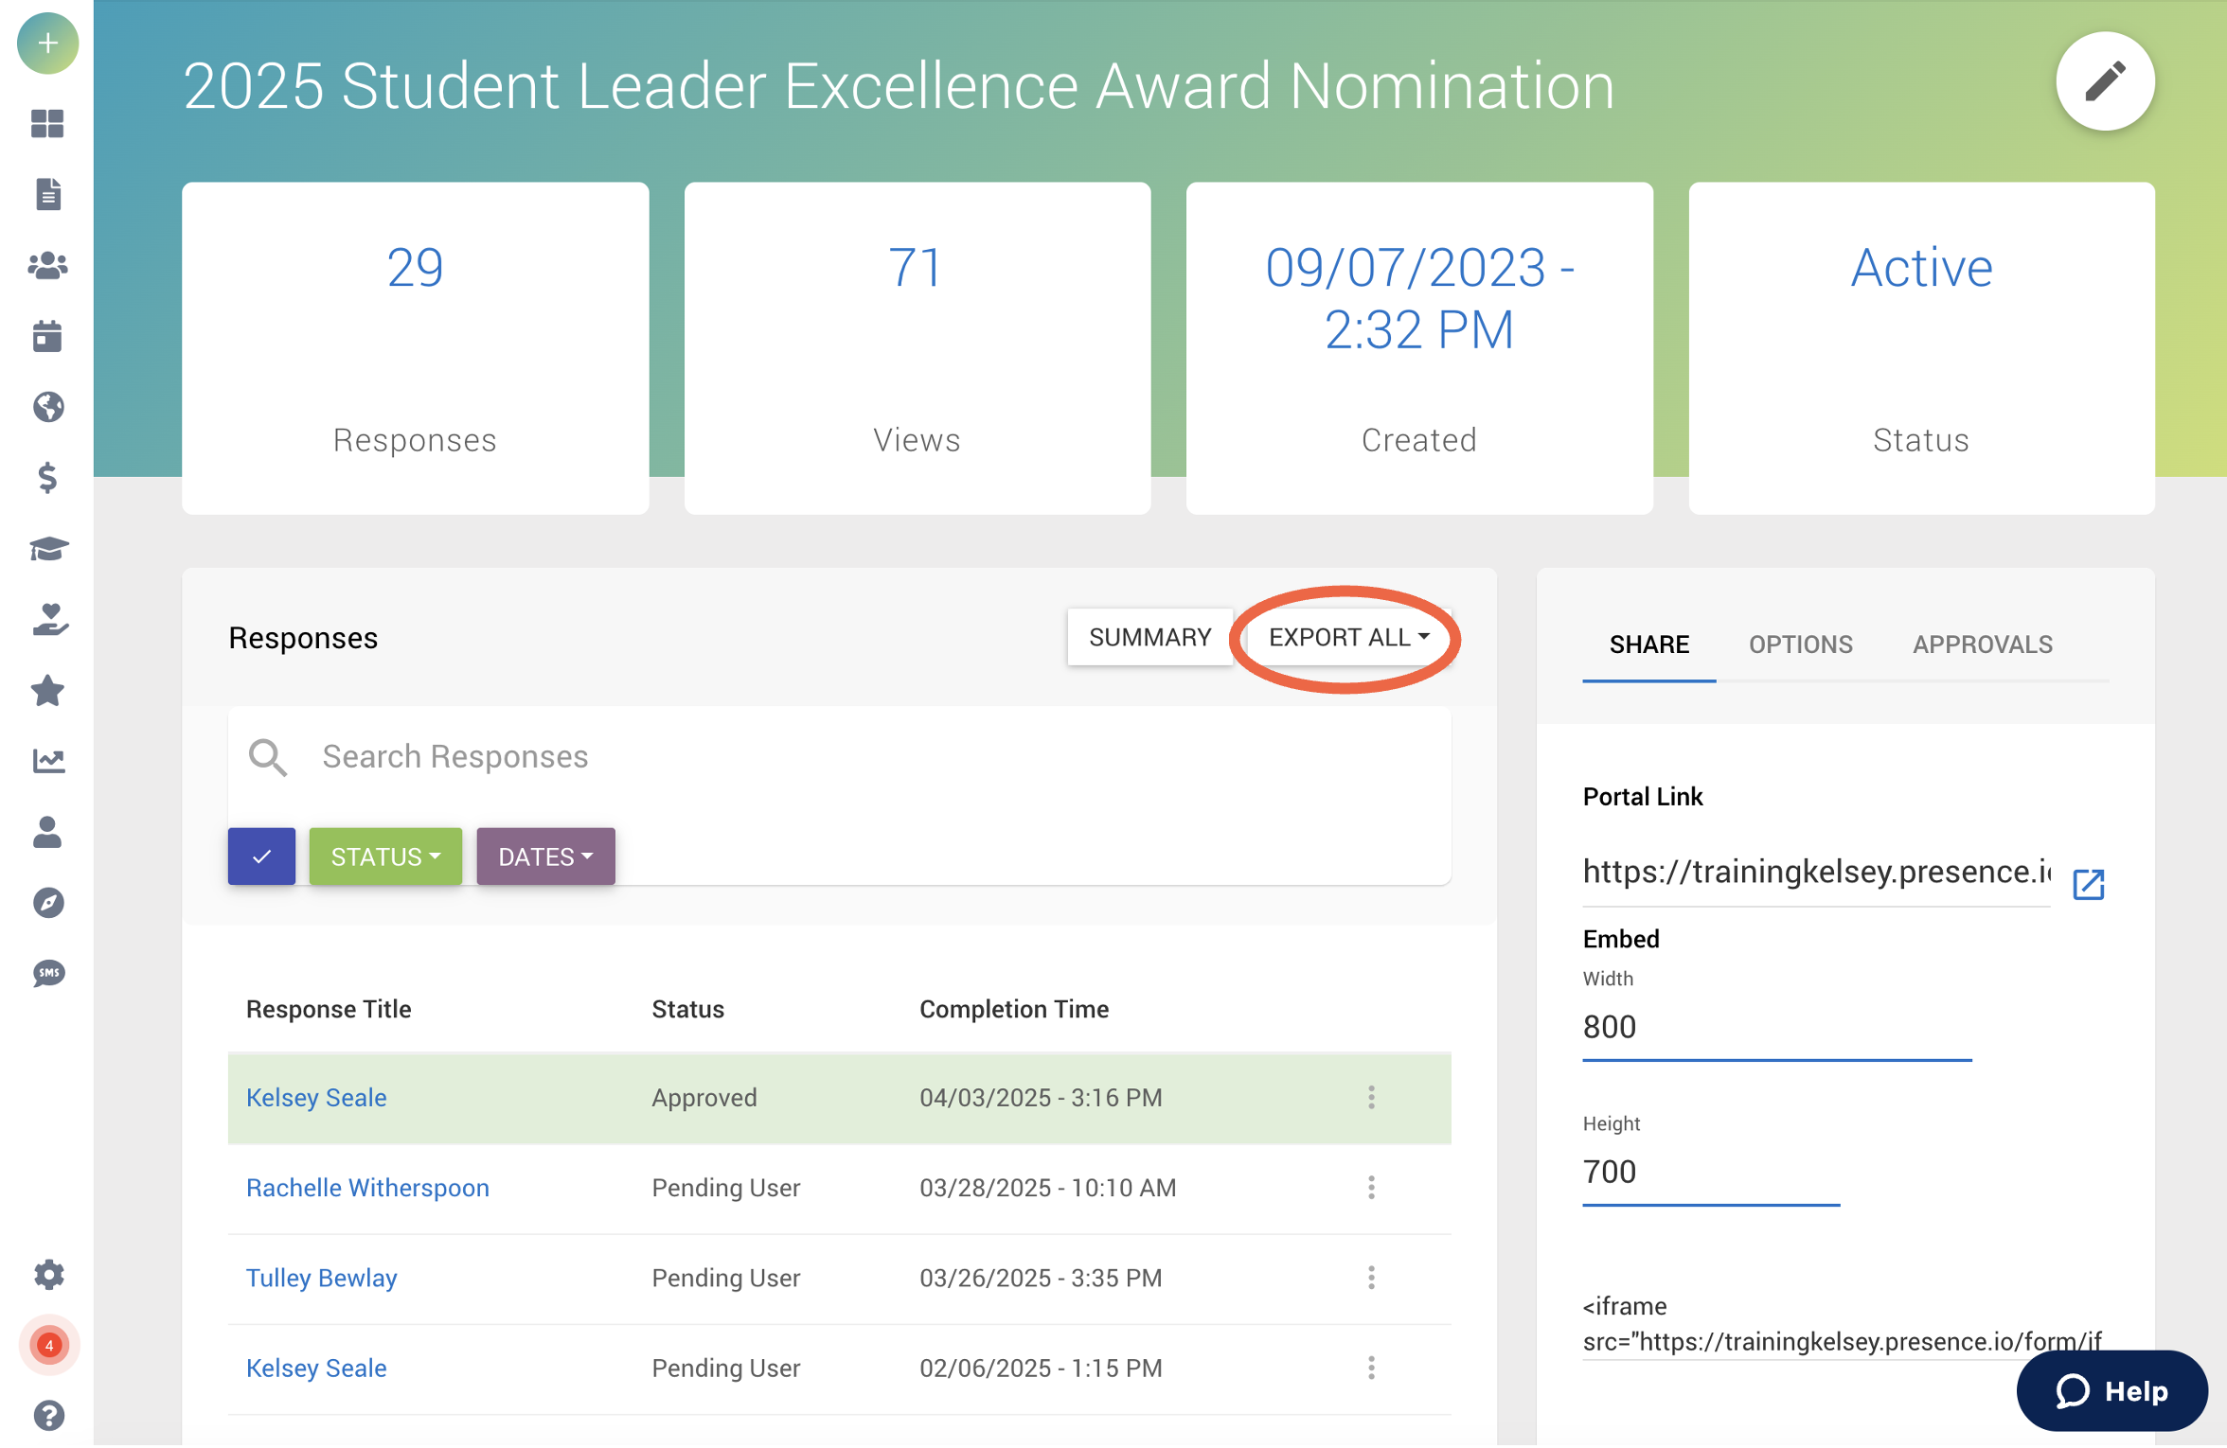Open the analytics chart icon in sidebar

[47, 762]
